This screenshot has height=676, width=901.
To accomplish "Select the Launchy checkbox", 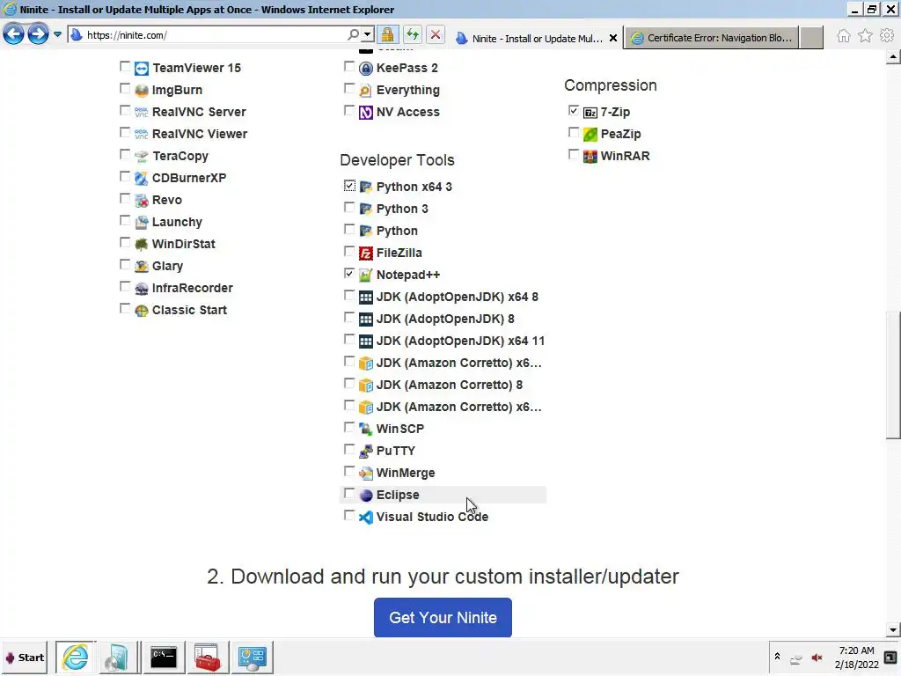I will [125, 221].
